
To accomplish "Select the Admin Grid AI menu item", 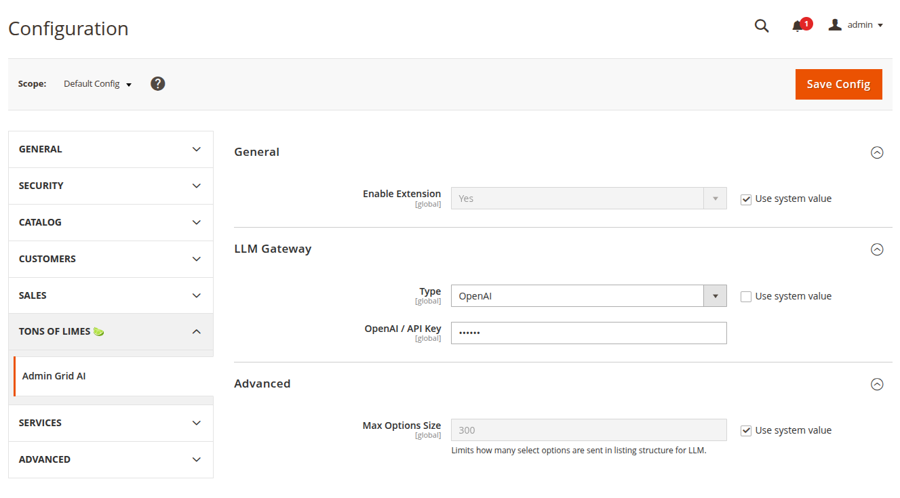I will [x=113, y=377].
